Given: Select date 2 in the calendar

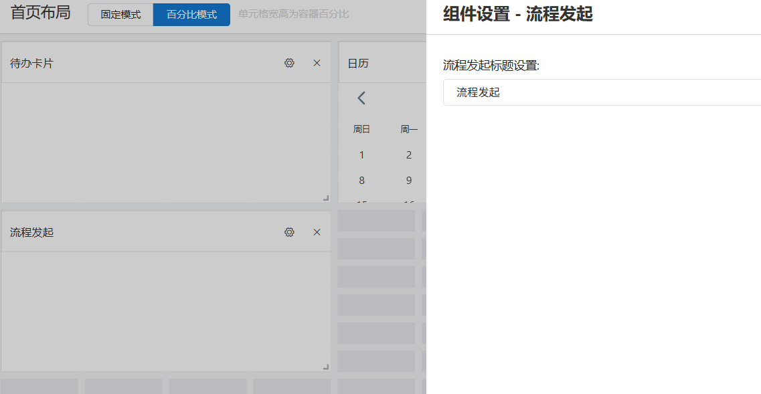Looking at the screenshot, I should [x=409, y=155].
